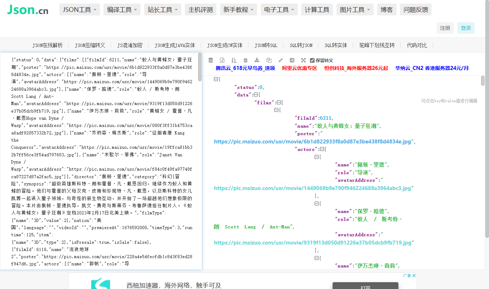Click the share icon in JSON toolbar
The image size is (489, 289).
[292, 60]
